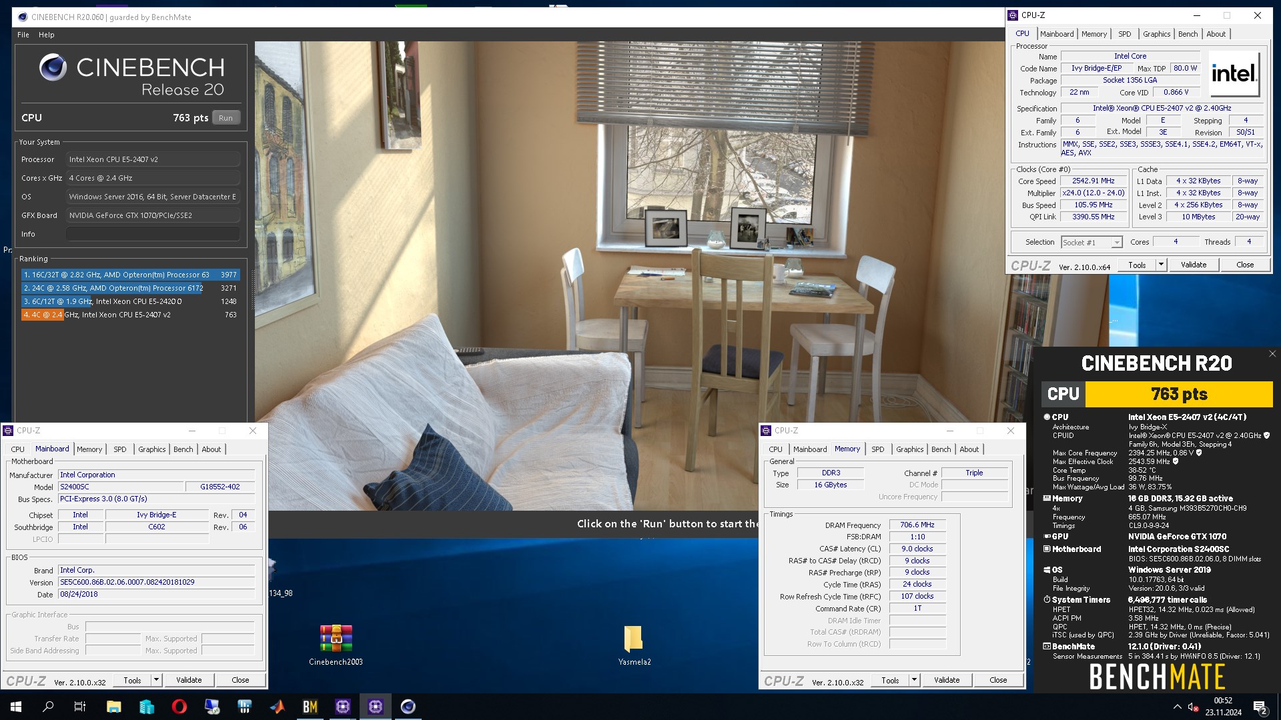Screen dimensions: 1281x720
Task: Select the Xeon E5-2420 ranking entry
Action: 129,301
